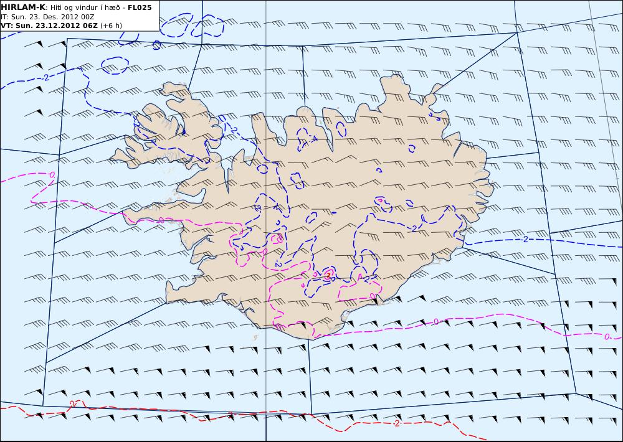Click magenta 0 label on western ocean contour
Screen dimensions: 623x442
click(x=52, y=174)
